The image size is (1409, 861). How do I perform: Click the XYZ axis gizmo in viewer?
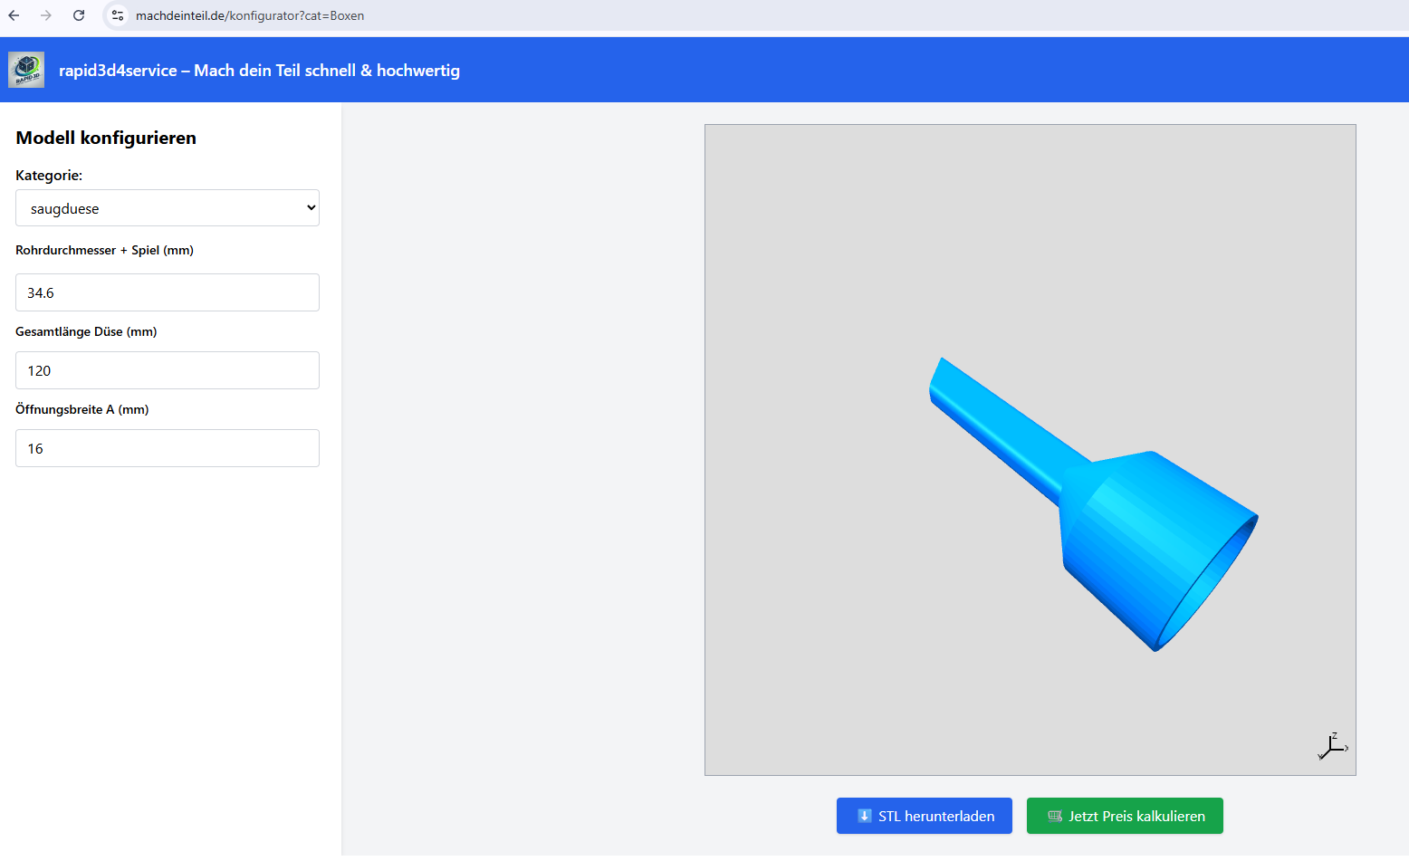tap(1332, 746)
